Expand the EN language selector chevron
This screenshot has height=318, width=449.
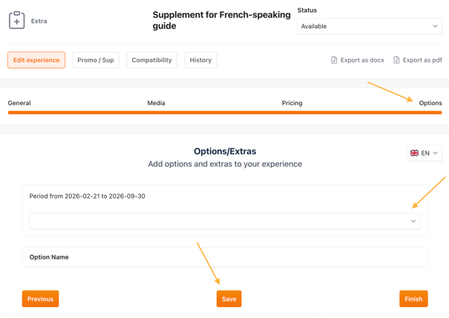click(436, 153)
